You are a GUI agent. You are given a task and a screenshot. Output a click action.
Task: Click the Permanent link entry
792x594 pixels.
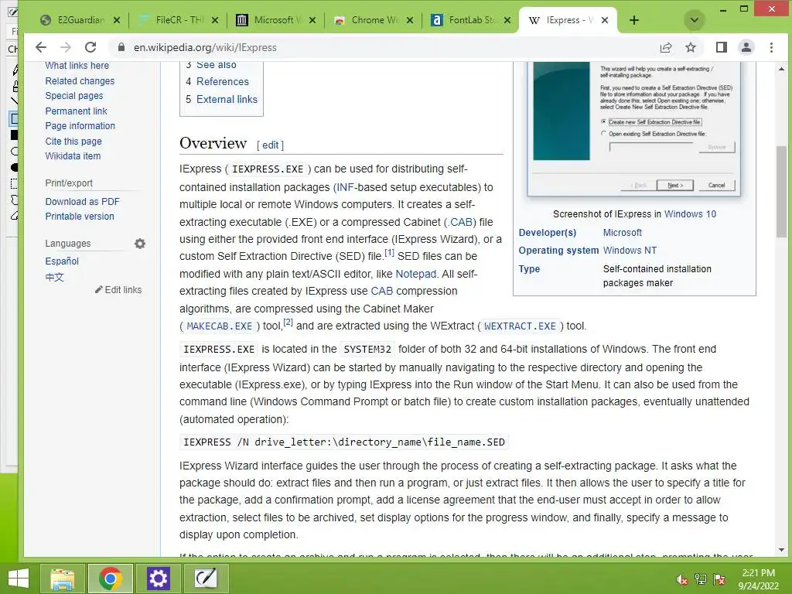pos(77,111)
